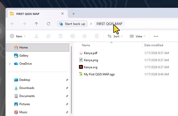Click the Cut scissors icon

click(36, 36)
